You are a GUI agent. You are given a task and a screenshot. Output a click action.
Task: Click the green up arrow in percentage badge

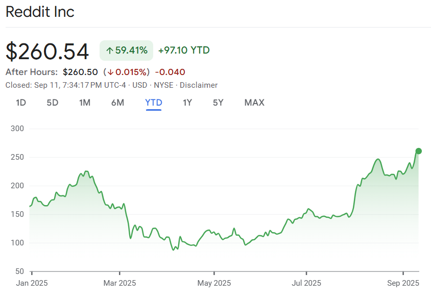pyautogui.click(x=110, y=51)
